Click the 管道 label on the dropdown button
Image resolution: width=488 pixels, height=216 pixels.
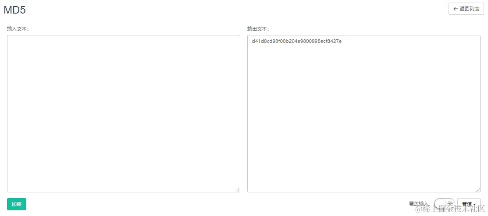[x=467, y=205]
